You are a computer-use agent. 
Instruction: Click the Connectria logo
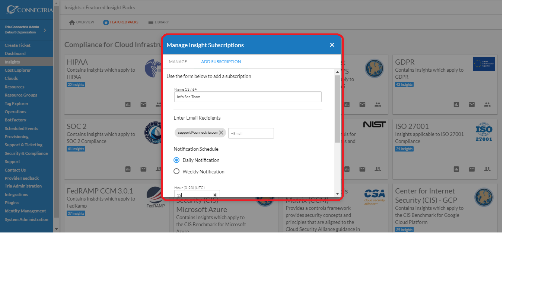(29, 10)
